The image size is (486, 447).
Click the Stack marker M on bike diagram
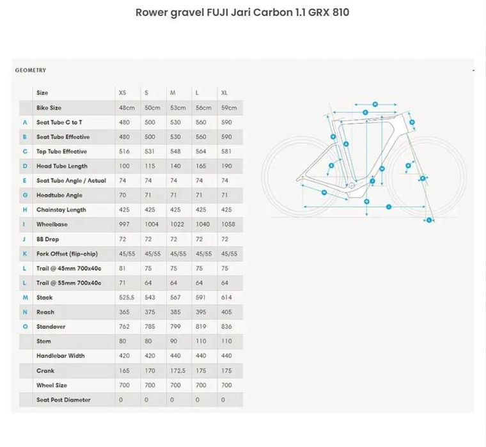pyautogui.click(x=382, y=169)
